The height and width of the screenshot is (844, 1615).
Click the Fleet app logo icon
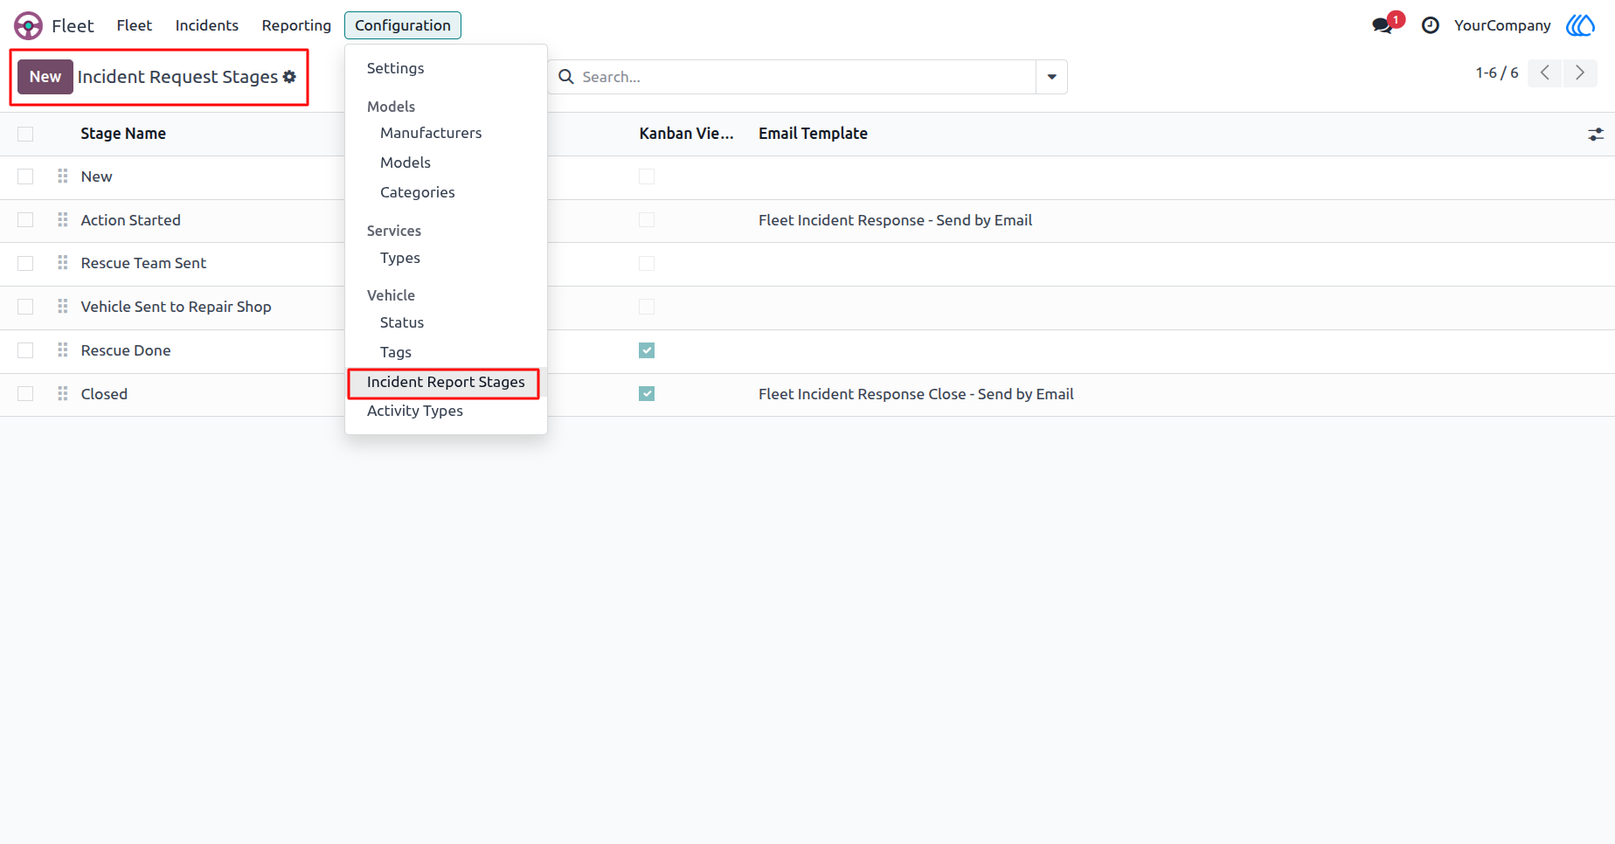(28, 25)
